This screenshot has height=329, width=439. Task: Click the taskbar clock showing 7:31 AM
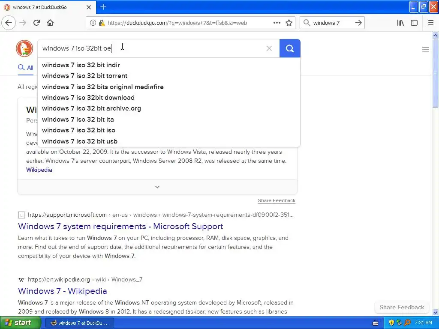click(423, 323)
